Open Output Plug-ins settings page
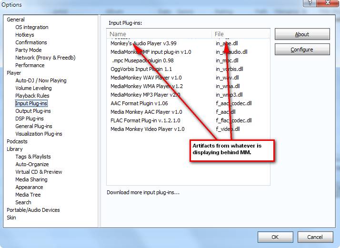340x248 pixels. [33, 111]
